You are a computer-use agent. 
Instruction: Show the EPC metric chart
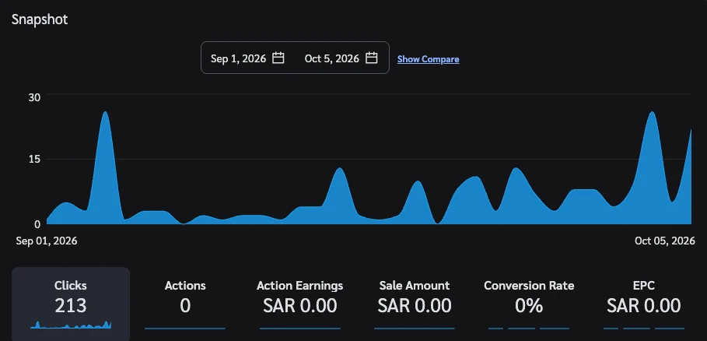[x=643, y=304]
